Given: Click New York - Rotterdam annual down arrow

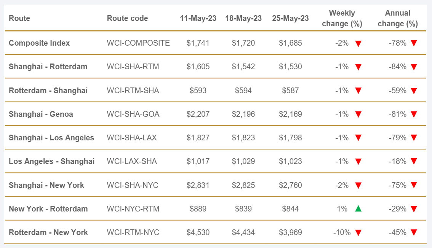Looking at the screenshot, I should pos(414,209).
